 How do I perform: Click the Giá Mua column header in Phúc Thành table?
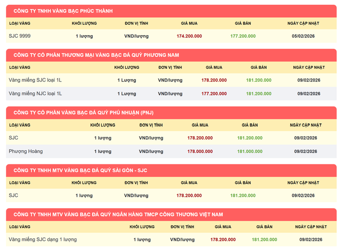(x=189, y=23)
